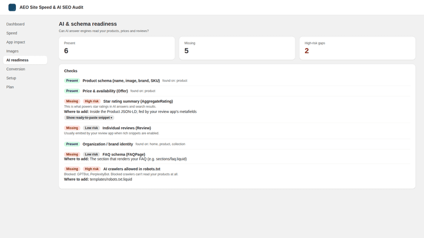This screenshot has width=424, height=238.
Task: Click the Present badge on Product schema
Action: 72,81
